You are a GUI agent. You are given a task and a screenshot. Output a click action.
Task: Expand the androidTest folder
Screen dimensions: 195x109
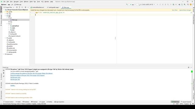pos(9,26)
